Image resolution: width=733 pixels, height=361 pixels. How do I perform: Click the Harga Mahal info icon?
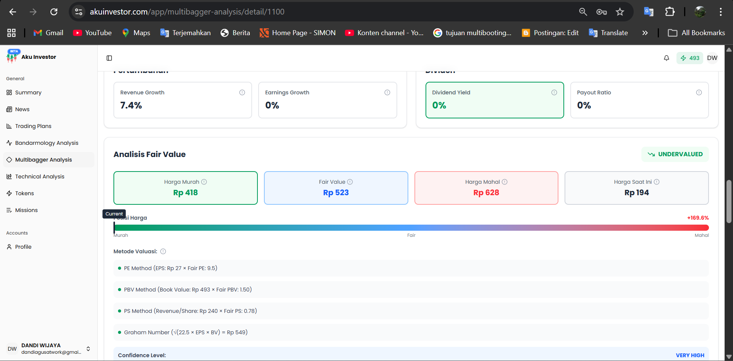tap(505, 182)
